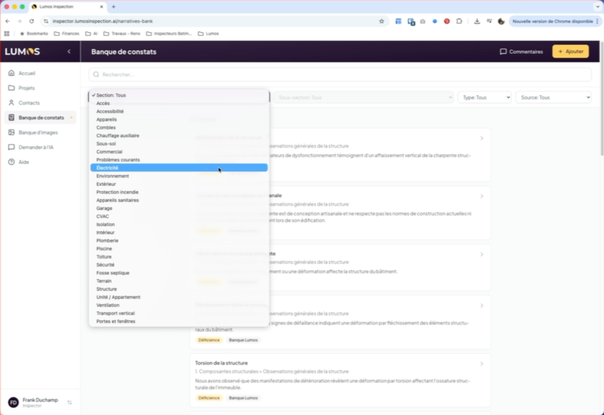The image size is (604, 415).
Task: Select CVAC from the section list
Action: 179,216
